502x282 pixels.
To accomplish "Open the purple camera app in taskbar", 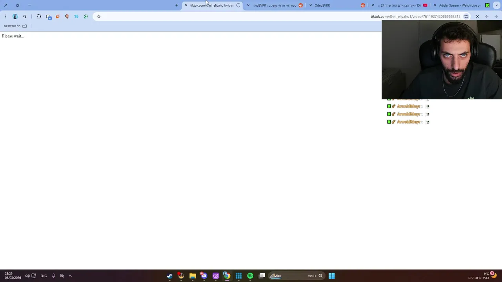I will [216, 276].
